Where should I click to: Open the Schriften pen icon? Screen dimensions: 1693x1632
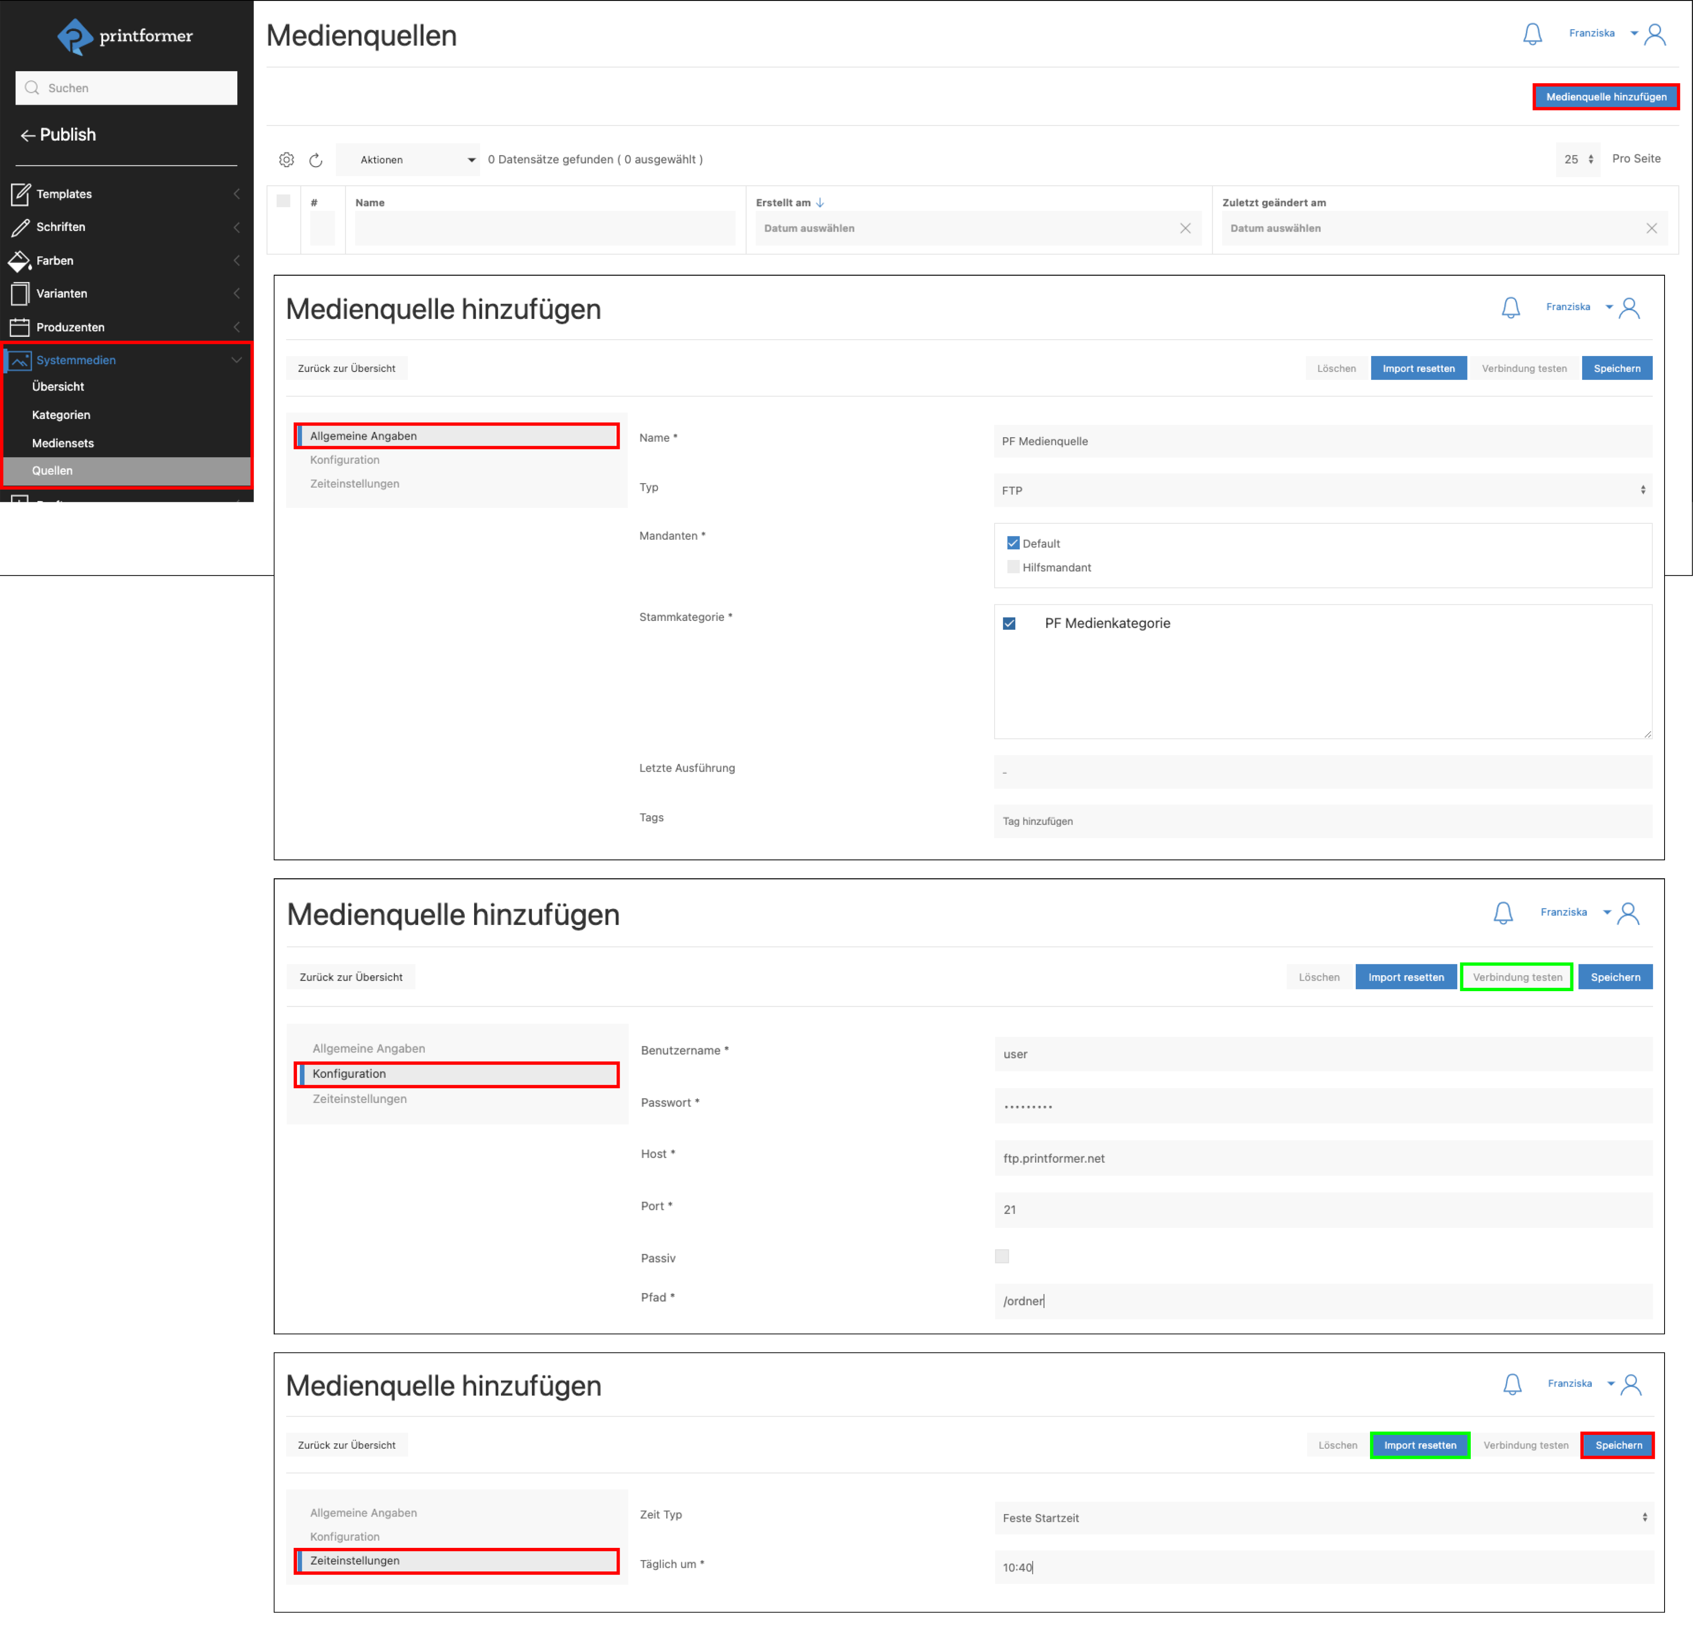coord(20,227)
